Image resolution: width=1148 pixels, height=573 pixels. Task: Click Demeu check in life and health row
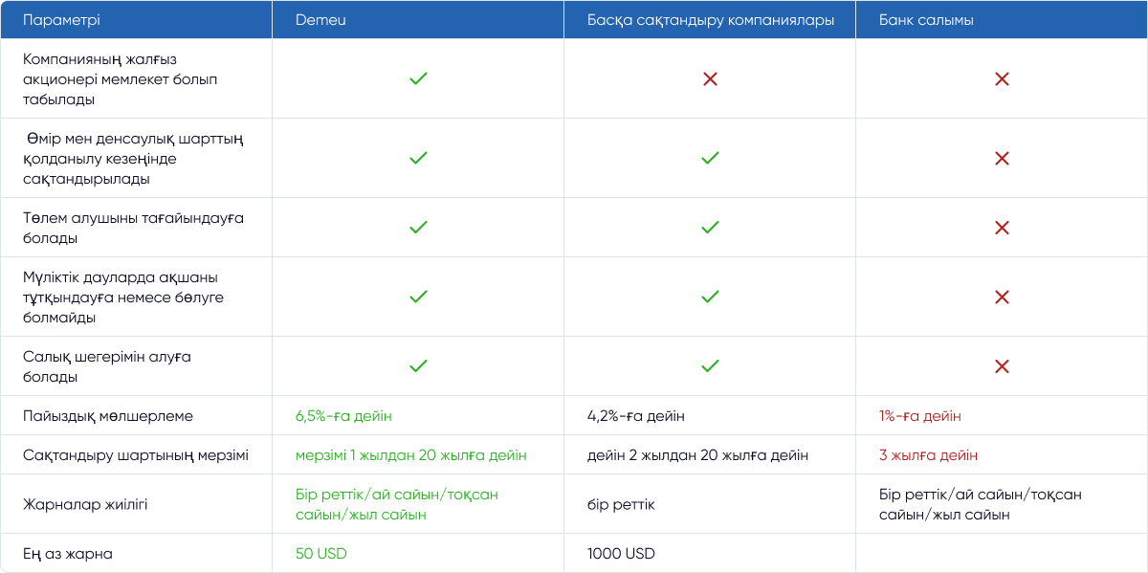click(418, 158)
